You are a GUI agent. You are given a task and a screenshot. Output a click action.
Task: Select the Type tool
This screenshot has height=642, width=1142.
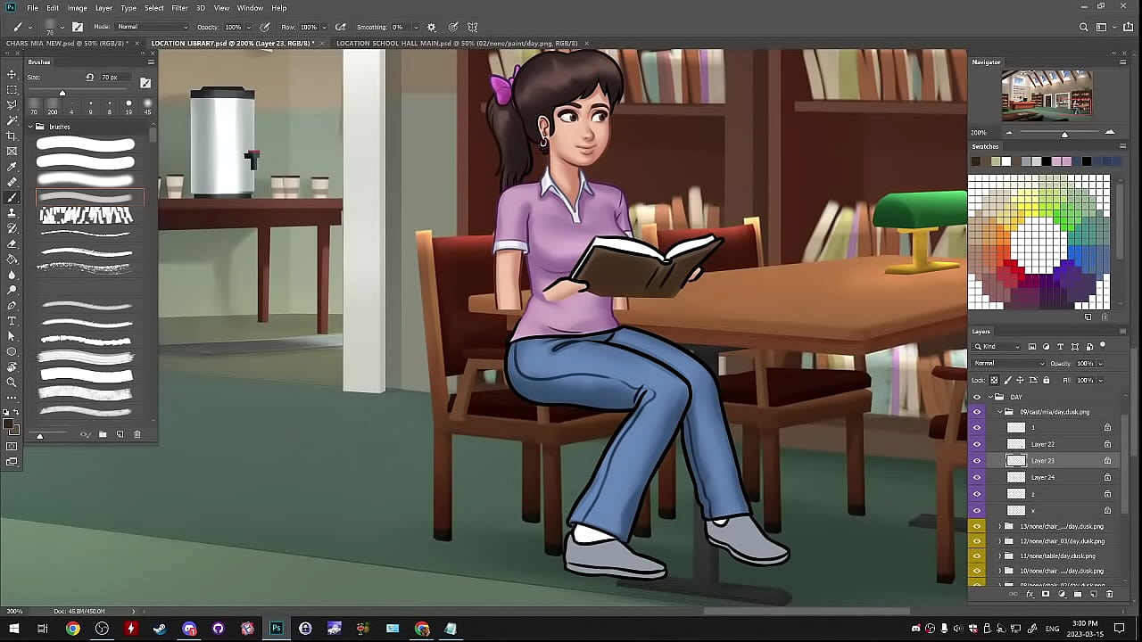coord(12,320)
